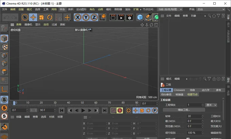This screenshot has height=139, width=231.
Task: Enable Axis mode L-shaped icon
Action: (x=4, y=89)
